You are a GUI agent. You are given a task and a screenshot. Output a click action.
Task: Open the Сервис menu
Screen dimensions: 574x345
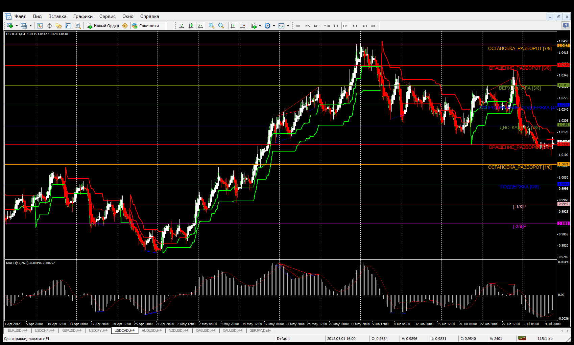tap(107, 16)
